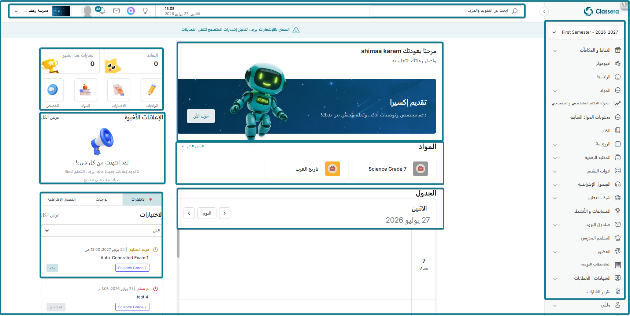Collapse the sidebar with round arrow button
630x316 pixels.
[x=544, y=11]
